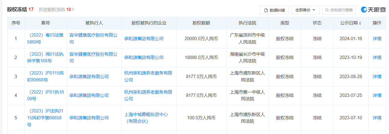Open 上海中城勇略投资中心（有限合伙）link
This screenshot has height=134, width=389.
[x=146, y=118]
